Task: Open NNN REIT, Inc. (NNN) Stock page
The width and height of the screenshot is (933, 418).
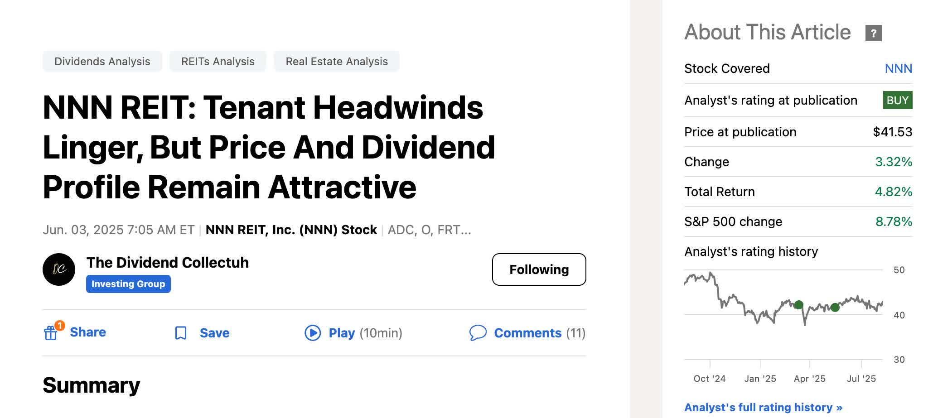Action: click(x=290, y=230)
